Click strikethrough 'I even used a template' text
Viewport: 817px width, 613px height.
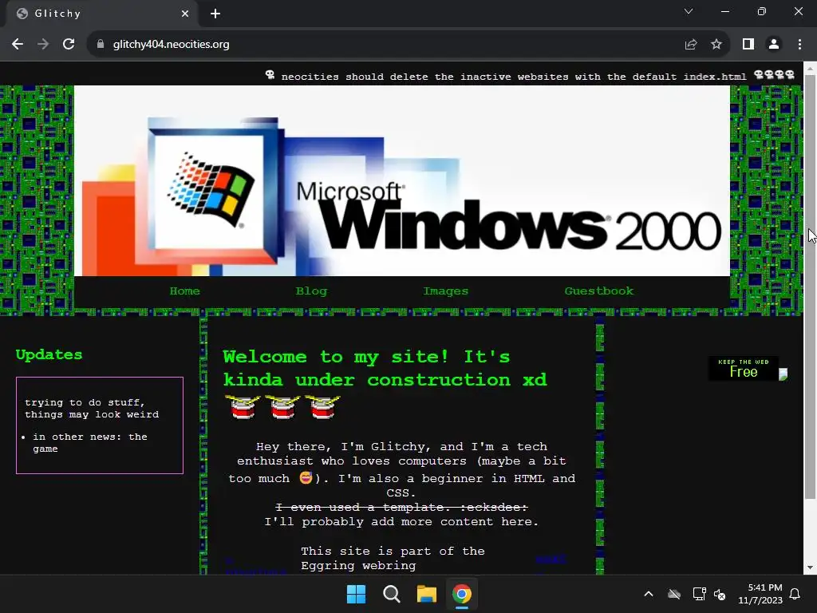[401, 507]
